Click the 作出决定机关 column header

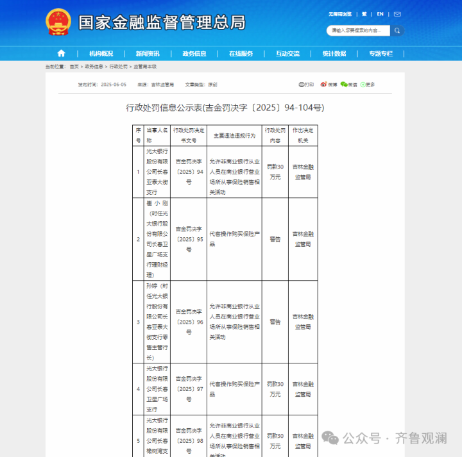coord(303,135)
